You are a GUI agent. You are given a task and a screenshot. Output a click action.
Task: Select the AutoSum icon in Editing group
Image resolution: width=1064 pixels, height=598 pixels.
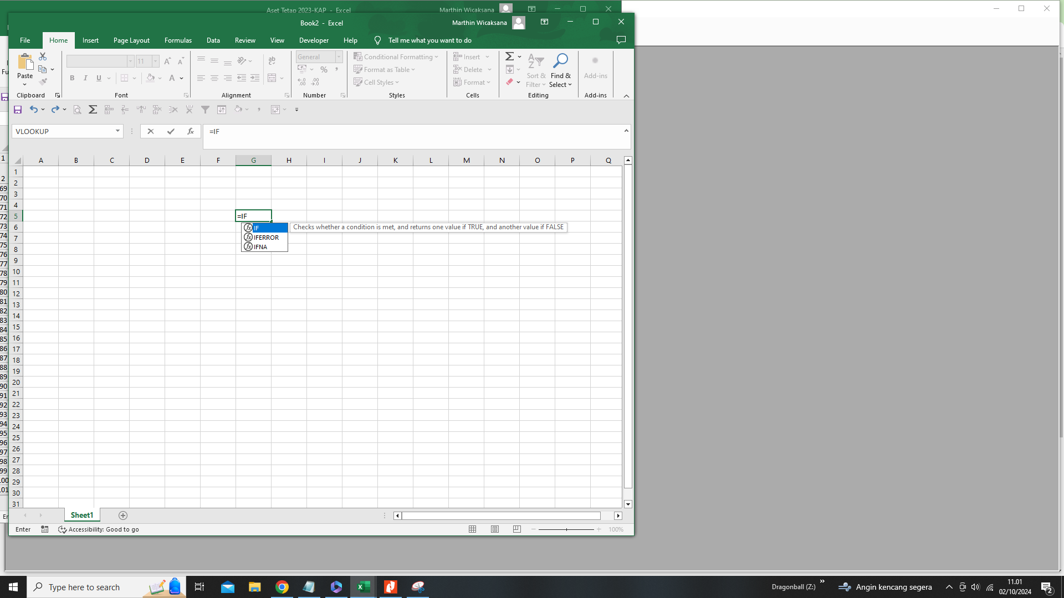click(x=510, y=56)
